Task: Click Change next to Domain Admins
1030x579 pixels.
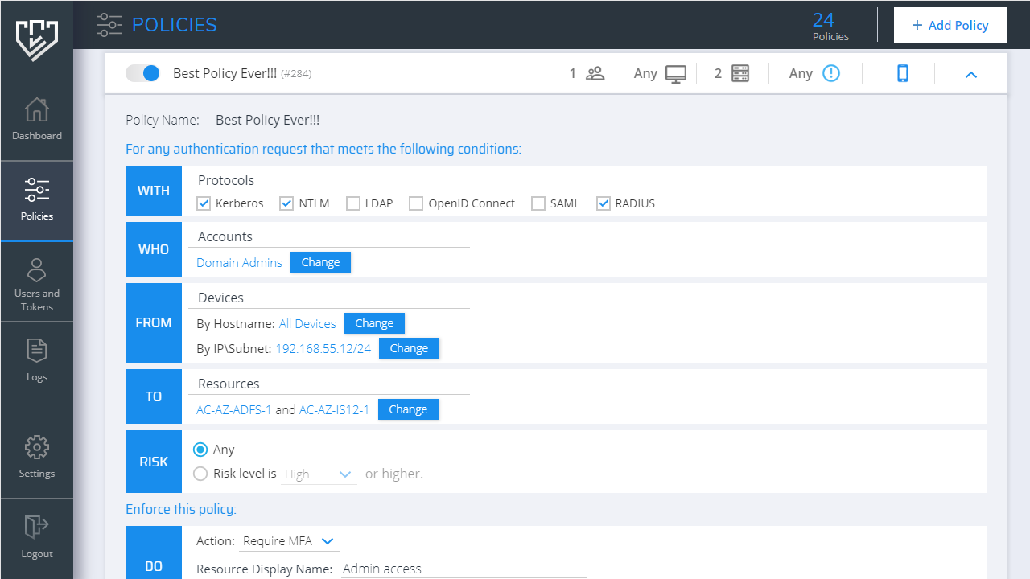Action: pyautogui.click(x=320, y=262)
